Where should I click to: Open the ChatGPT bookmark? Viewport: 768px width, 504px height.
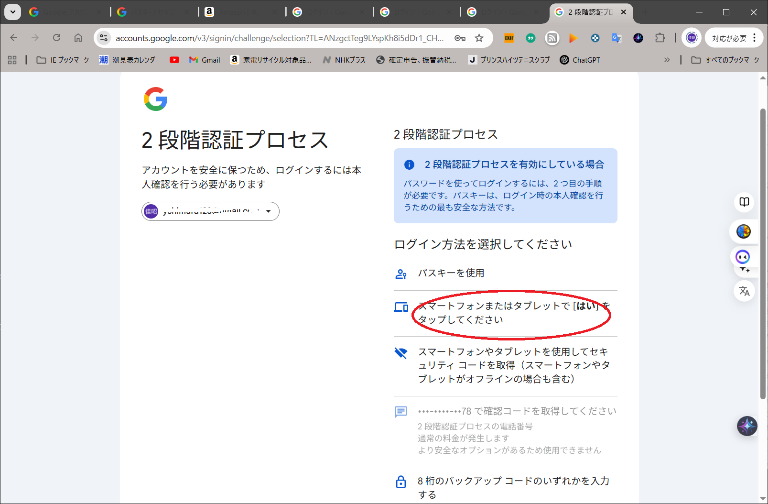point(580,60)
